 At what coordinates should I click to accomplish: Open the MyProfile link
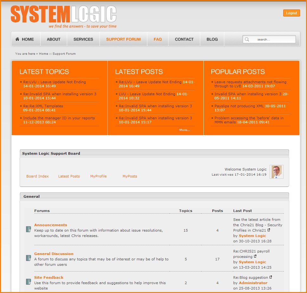pos(98,176)
